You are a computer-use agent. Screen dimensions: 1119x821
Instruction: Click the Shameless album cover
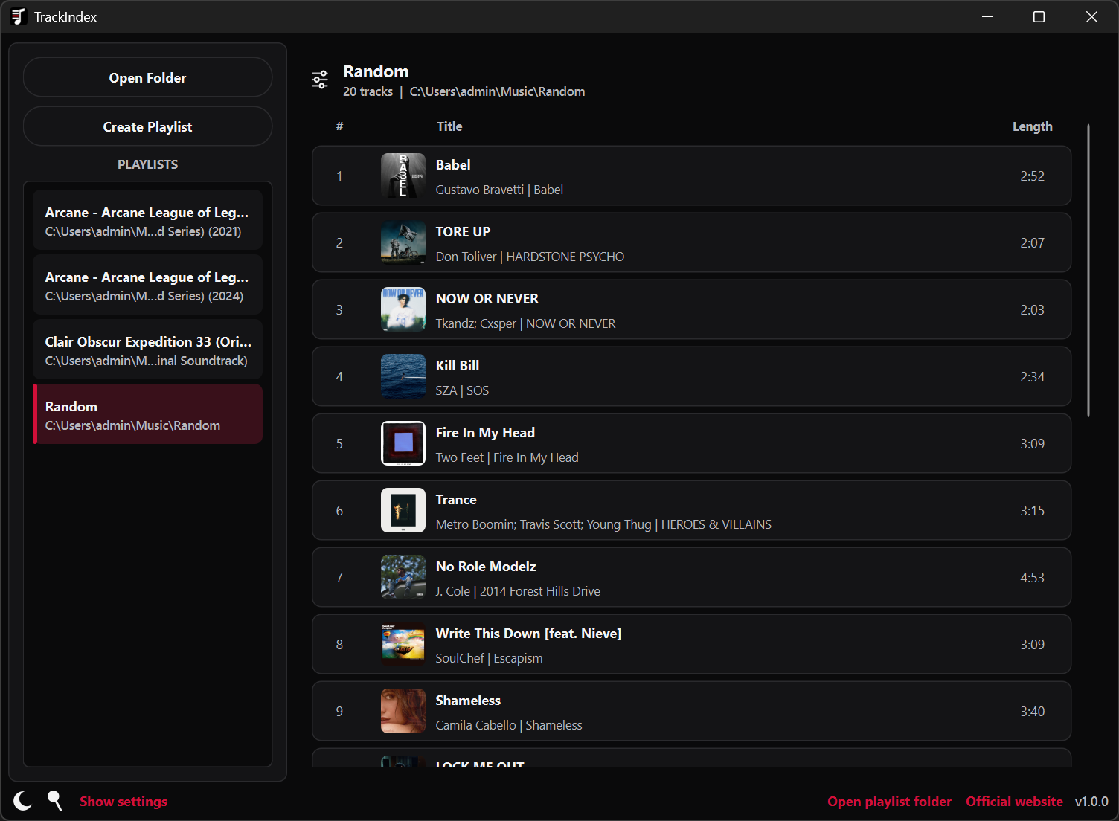403,711
